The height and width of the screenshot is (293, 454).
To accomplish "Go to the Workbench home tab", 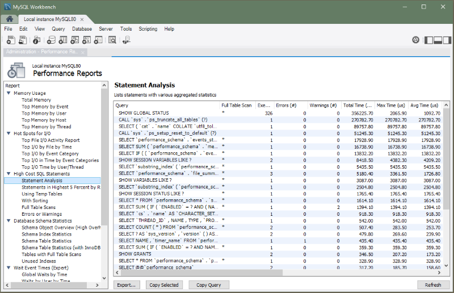I will (x=10, y=19).
